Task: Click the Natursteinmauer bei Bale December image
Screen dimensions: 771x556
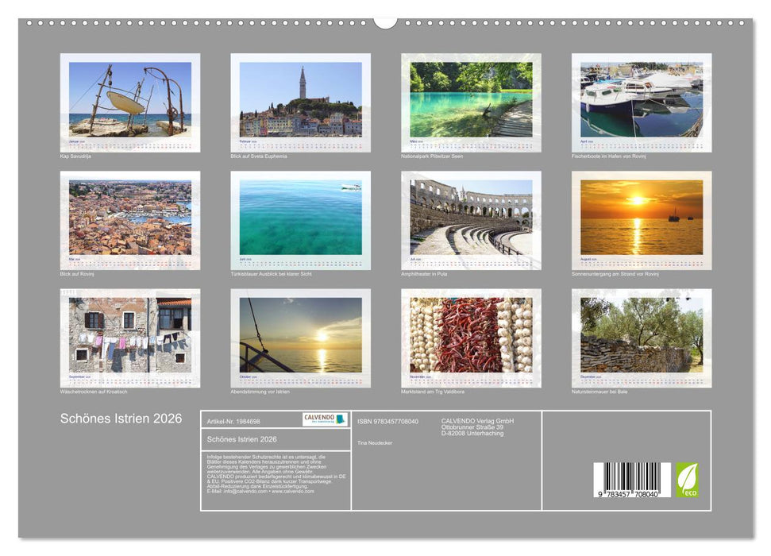Action: tap(639, 334)
